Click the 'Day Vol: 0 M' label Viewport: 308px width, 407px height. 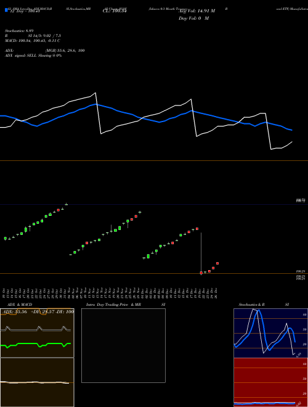[x=193, y=18]
